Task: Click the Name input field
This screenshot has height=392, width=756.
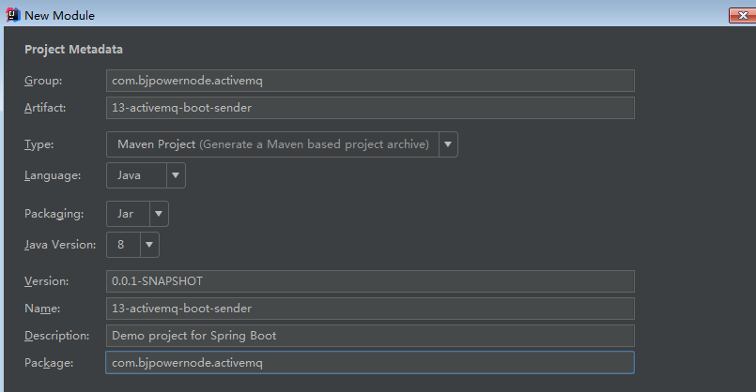Action: 370,309
